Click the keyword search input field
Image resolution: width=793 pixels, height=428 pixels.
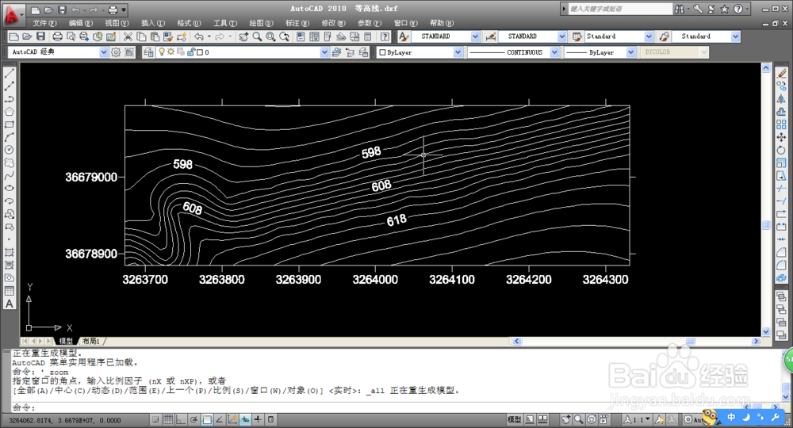(x=621, y=9)
